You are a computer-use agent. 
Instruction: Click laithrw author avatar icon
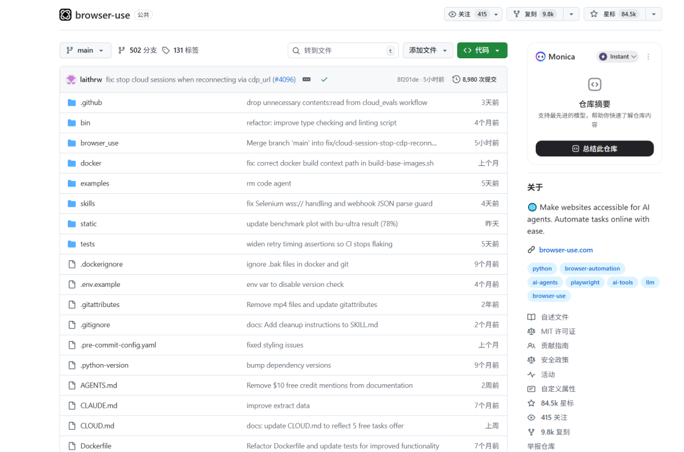tap(71, 80)
